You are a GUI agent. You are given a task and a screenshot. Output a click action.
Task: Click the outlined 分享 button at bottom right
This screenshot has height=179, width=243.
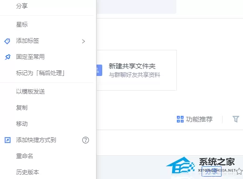point(212,171)
